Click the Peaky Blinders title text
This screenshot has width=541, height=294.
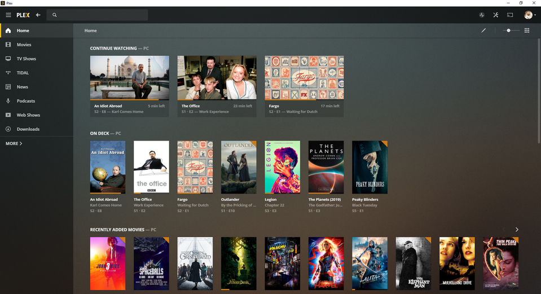(x=364, y=199)
